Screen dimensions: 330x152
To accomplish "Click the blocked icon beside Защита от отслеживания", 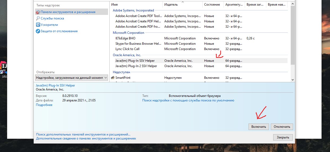I will (38, 31).
